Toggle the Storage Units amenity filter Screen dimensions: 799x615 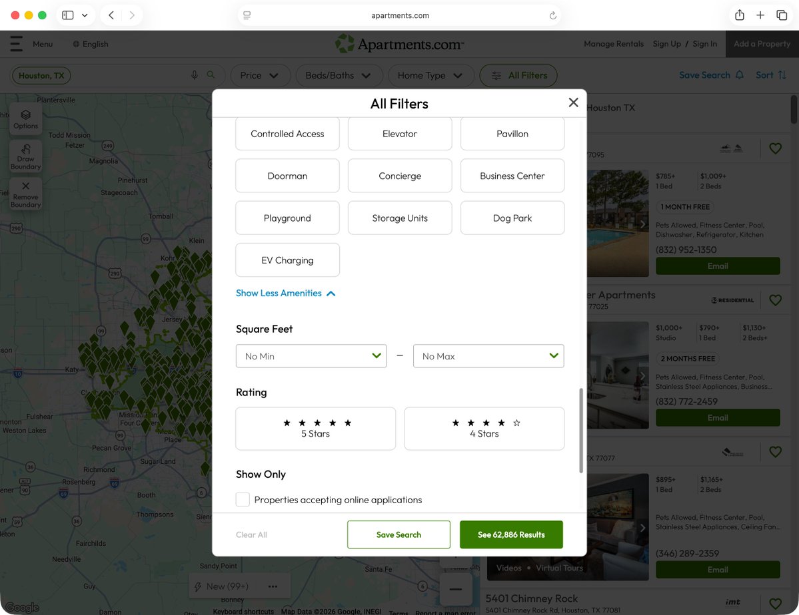(x=400, y=218)
